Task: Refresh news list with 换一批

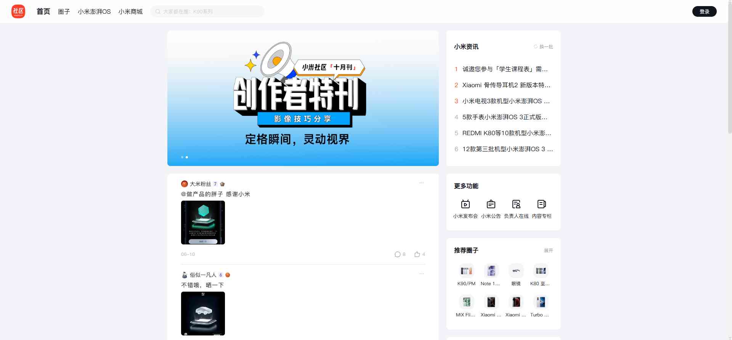Action: [x=543, y=47]
